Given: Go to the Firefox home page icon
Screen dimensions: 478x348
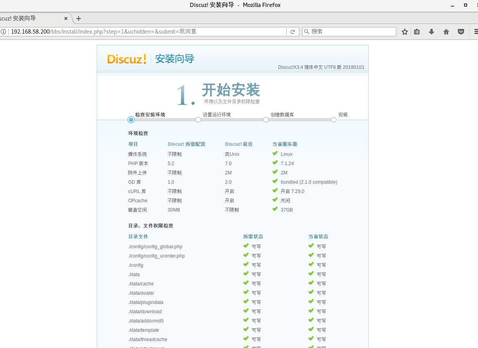Looking at the screenshot, I should tap(446, 32).
